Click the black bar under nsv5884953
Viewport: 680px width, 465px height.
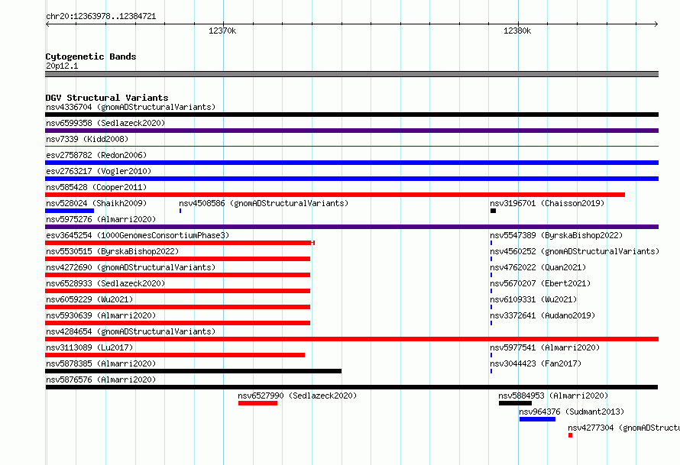515,403
